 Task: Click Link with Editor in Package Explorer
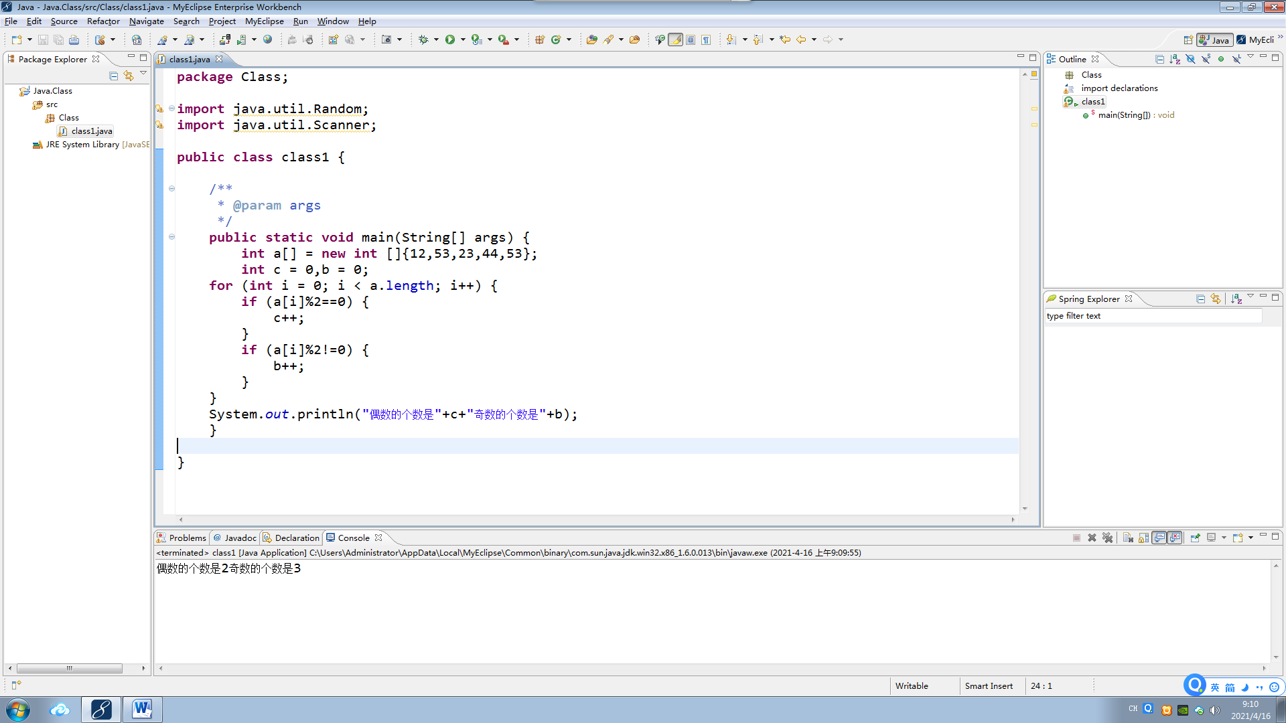pos(129,76)
